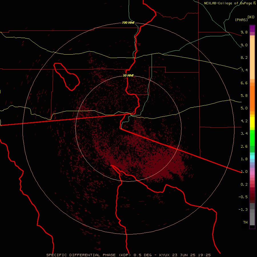Click the "[PHAS]" legend unit label
The image size is (257, 257).
241,20
